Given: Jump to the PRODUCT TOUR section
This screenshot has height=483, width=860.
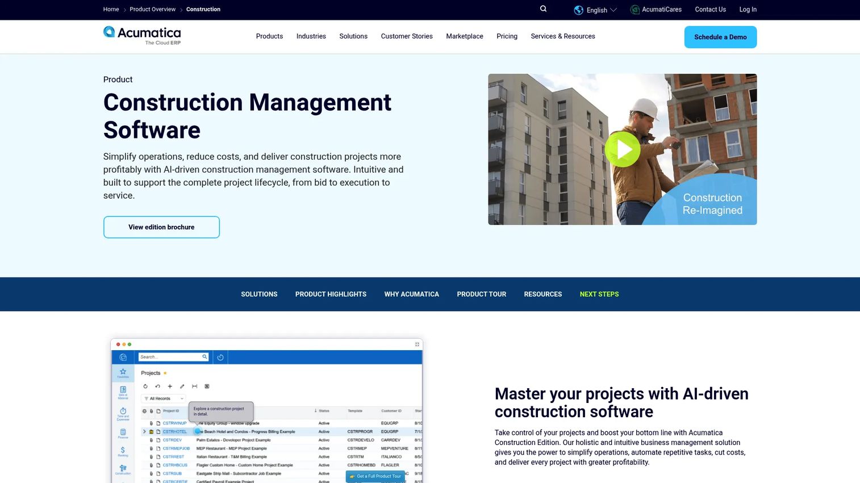Looking at the screenshot, I should point(481,294).
